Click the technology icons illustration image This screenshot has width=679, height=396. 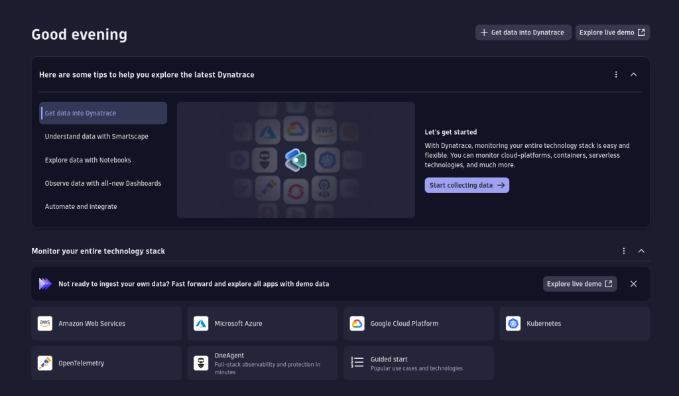pyautogui.click(x=296, y=160)
